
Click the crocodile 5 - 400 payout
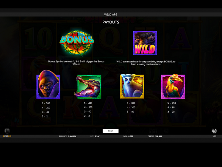click(88, 103)
